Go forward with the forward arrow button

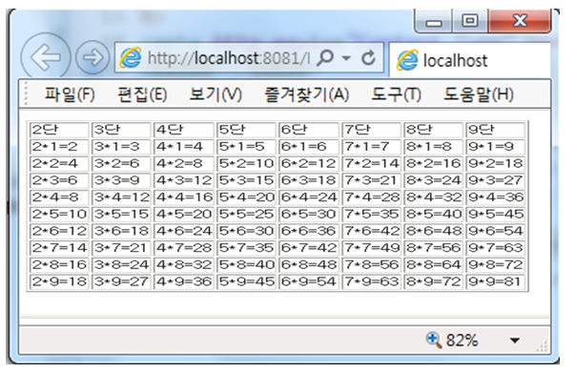click(92, 57)
